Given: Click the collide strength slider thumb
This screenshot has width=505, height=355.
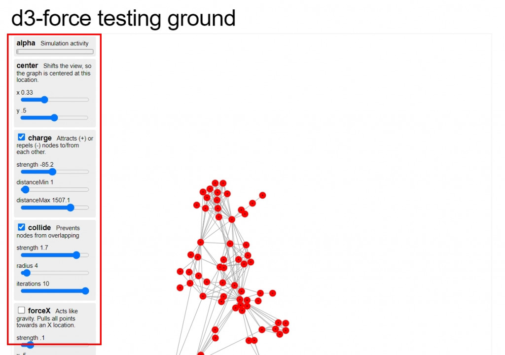Looking at the screenshot, I should 76,255.
